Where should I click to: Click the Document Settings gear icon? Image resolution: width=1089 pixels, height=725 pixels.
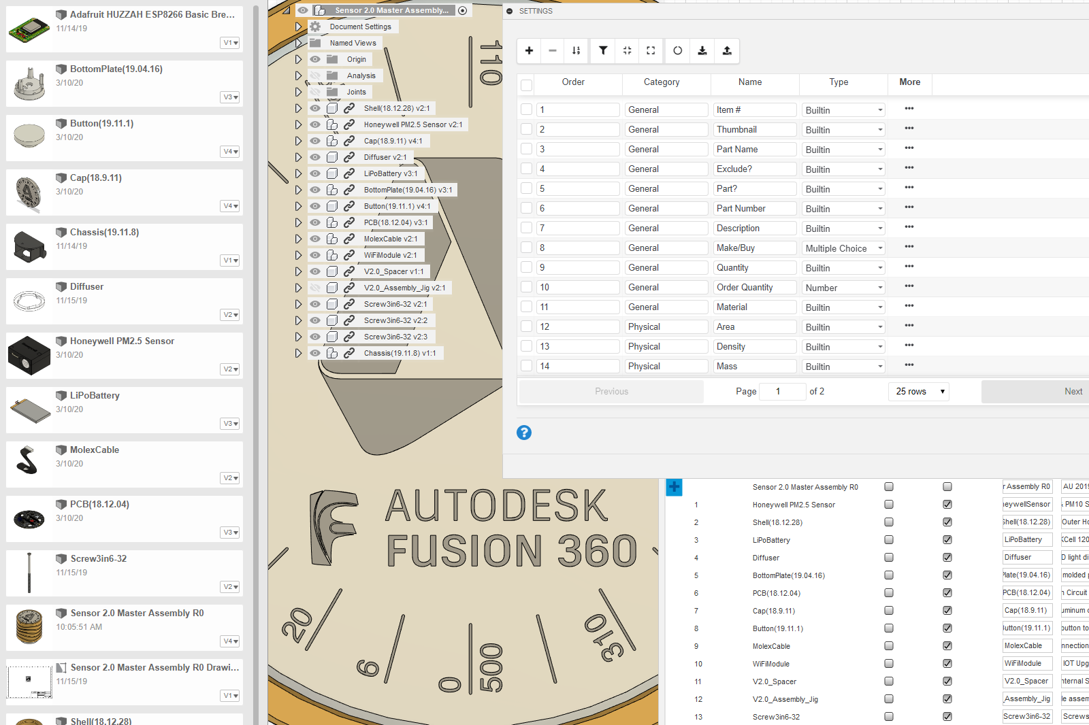coord(315,27)
